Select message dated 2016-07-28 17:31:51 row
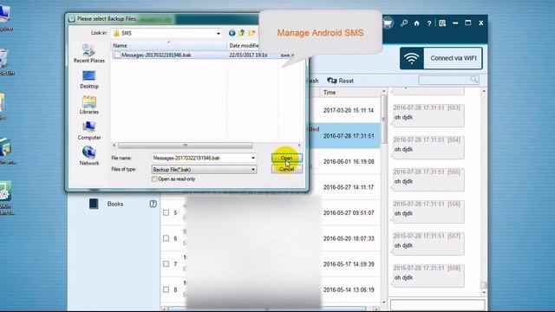Screen dimensions: 555x312 [349, 136]
